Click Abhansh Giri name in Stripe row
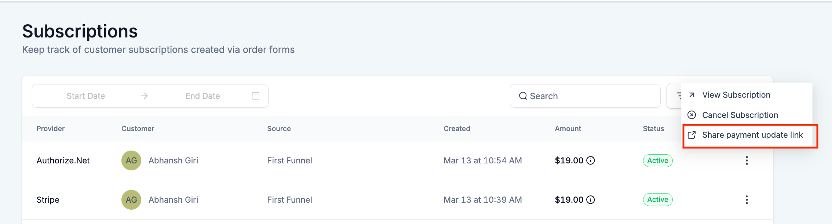832x224 pixels. pos(173,200)
